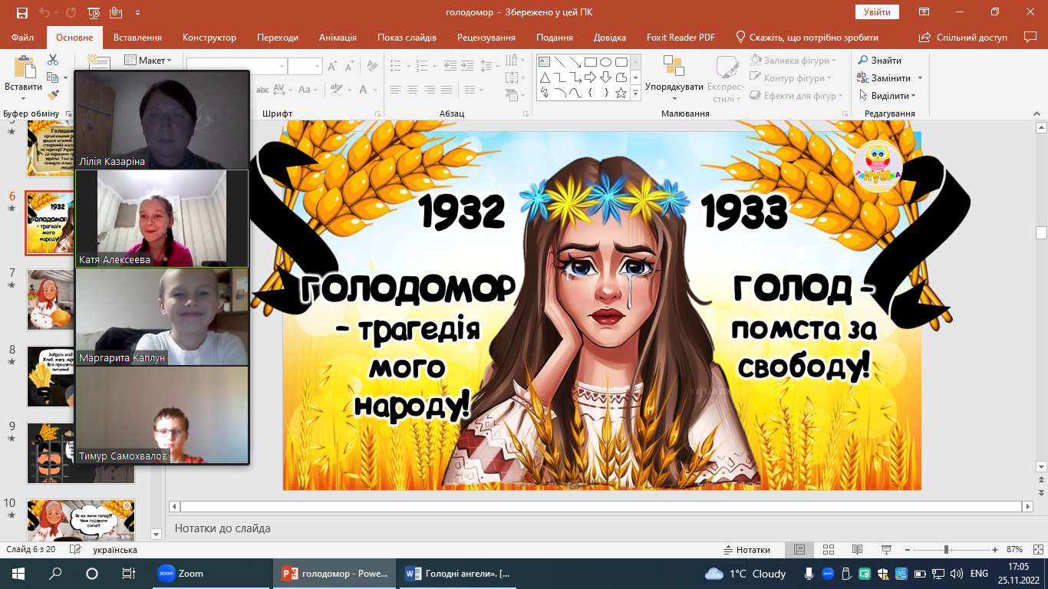Click microphone icon in system tray
Screen dimensions: 1048x589
pos(809,574)
